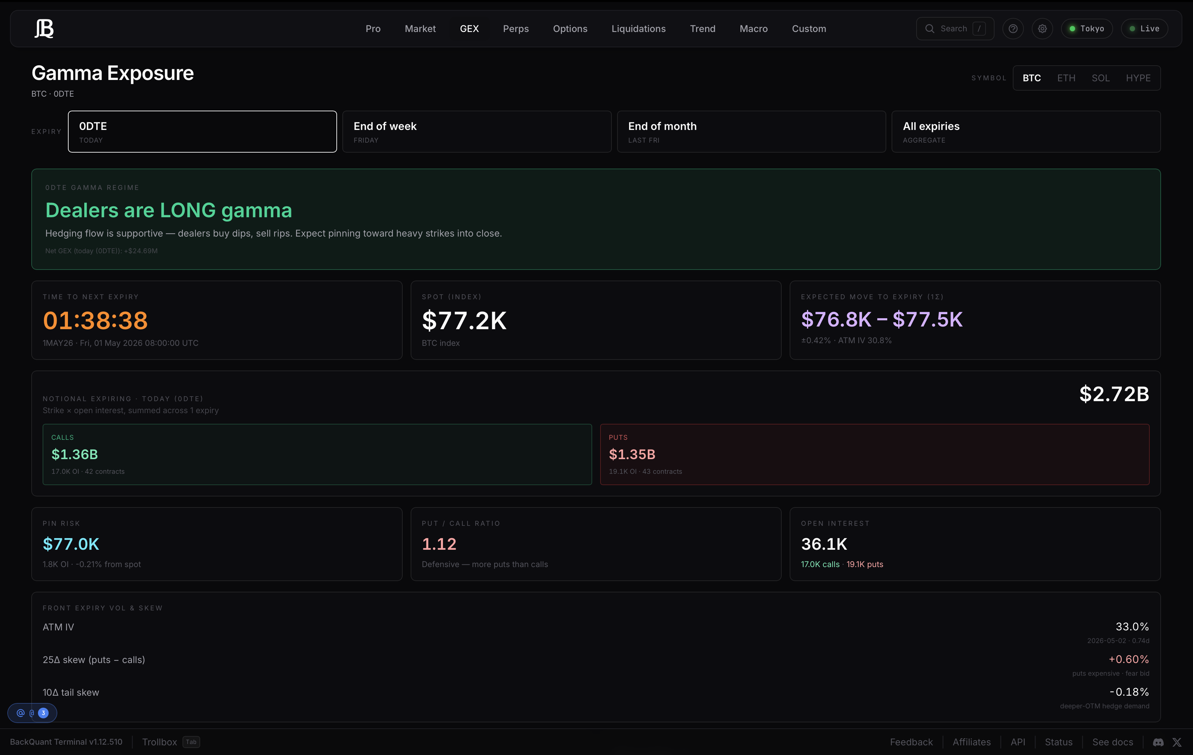Open the Trollbox chat
This screenshot has height=755, width=1193.
(160, 742)
